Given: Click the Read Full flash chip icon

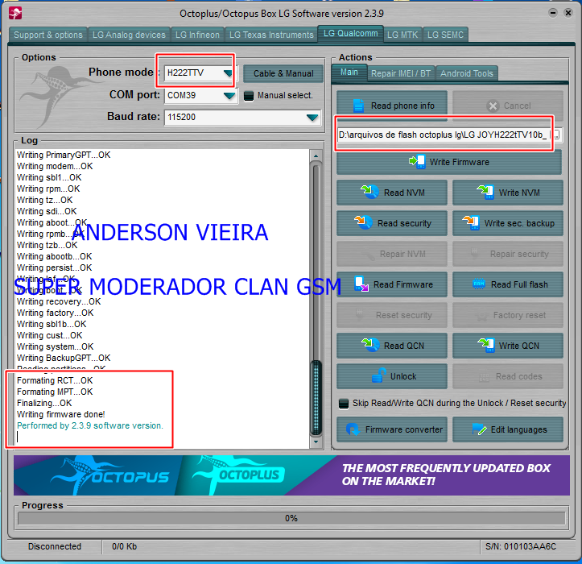Looking at the screenshot, I should click(479, 284).
